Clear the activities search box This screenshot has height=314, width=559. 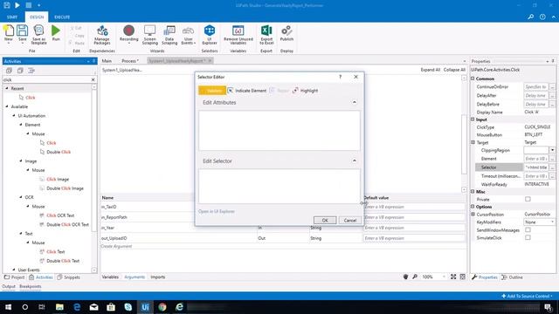coord(93,79)
